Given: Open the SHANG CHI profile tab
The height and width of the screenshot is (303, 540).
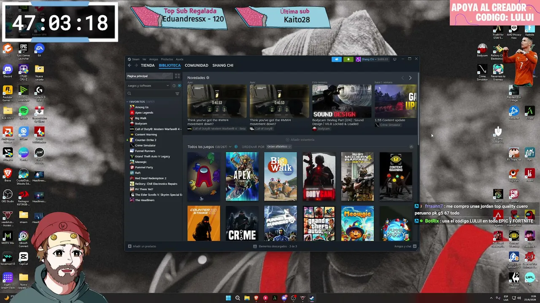Looking at the screenshot, I should 223,65.
